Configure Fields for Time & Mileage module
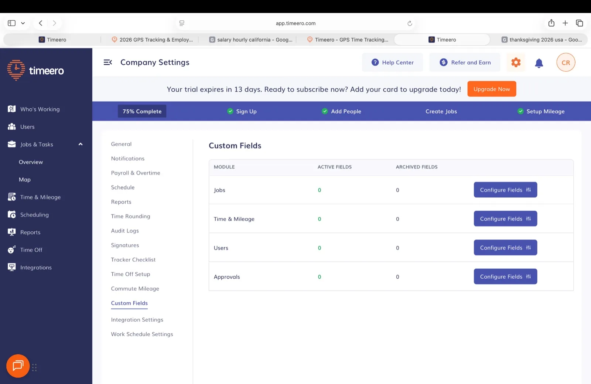 505,218
